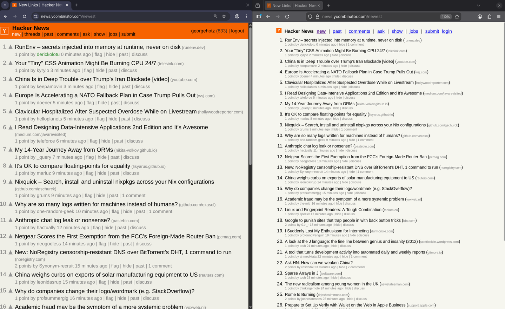Upvote the Anthropic chat log story
Image resolution: width=505 pixels, height=309 pixels.
tap(11, 220)
